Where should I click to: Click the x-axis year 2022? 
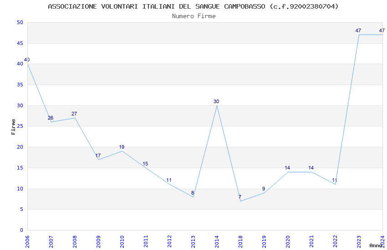[x=335, y=241]
